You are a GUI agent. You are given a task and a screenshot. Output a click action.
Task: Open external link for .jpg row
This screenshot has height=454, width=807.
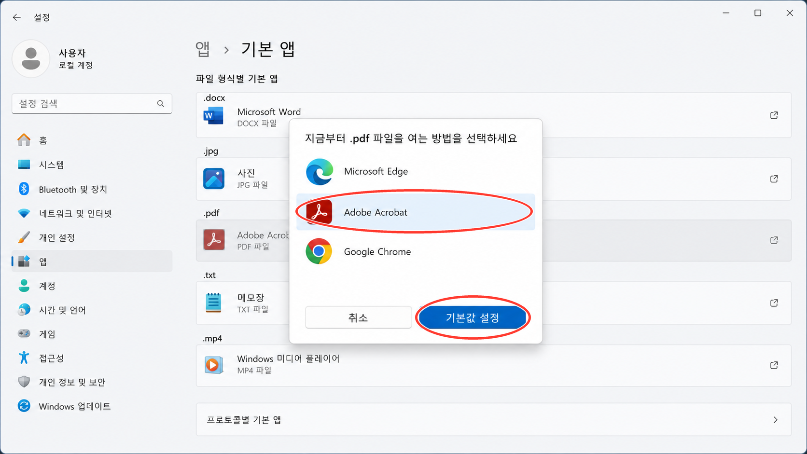tap(774, 179)
